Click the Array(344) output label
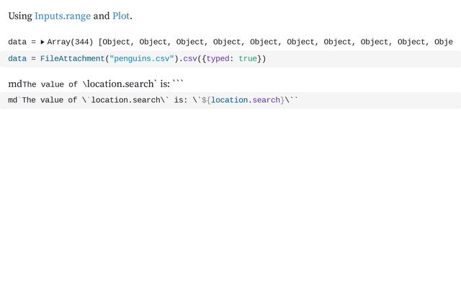 [x=70, y=42]
